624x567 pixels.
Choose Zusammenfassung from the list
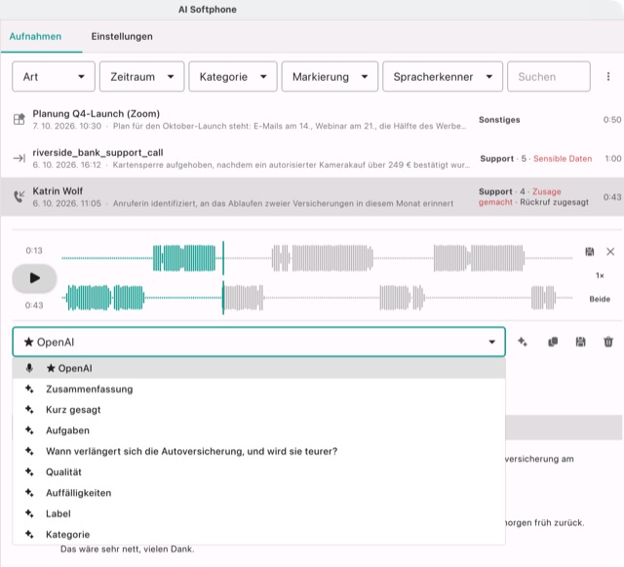click(x=259, y=389)
